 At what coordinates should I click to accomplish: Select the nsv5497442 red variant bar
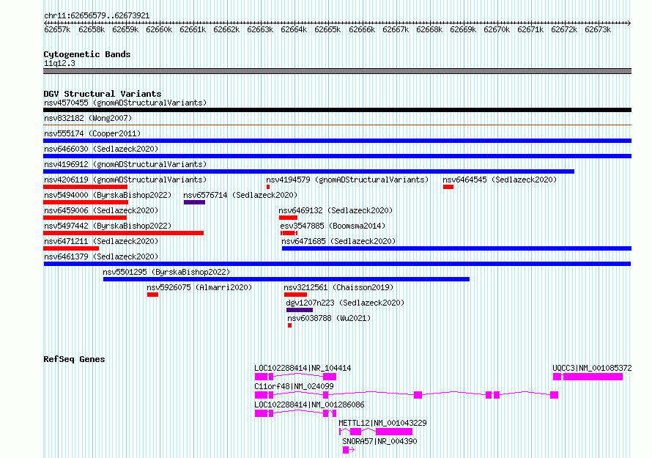point(124,233)
